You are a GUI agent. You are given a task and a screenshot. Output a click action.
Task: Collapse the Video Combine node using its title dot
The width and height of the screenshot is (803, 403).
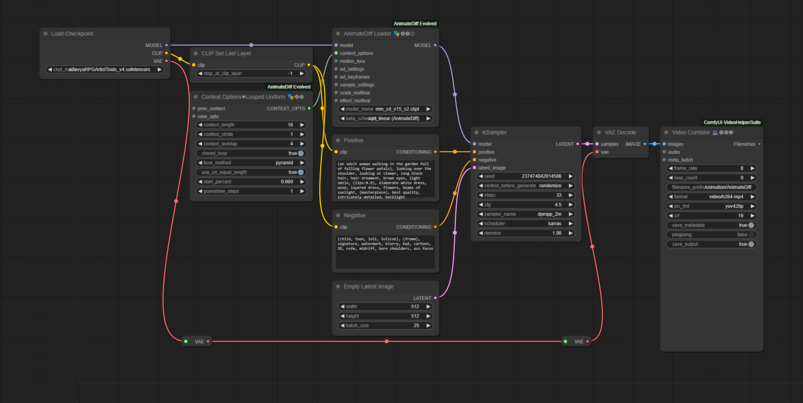click(666, 132)
